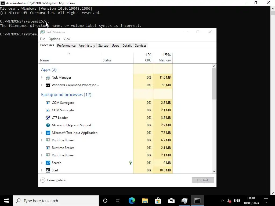Click the process list vertical scrollbar thumb
Screen dimensions: 275x206
pyautogui.click(x=214, y=84)
